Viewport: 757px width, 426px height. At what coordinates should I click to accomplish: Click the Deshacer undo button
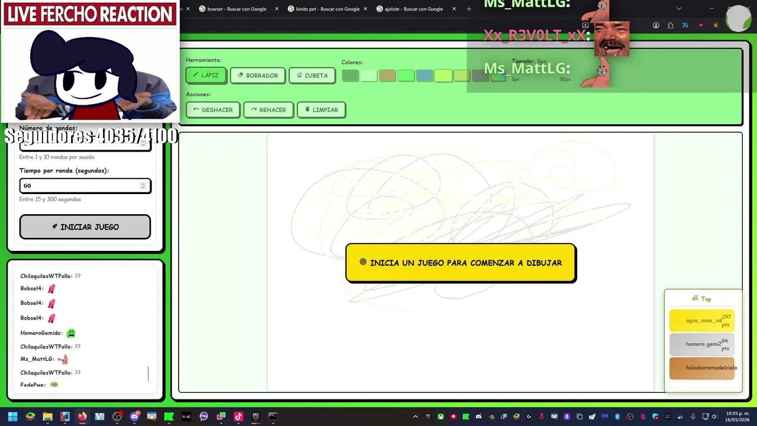213,109
